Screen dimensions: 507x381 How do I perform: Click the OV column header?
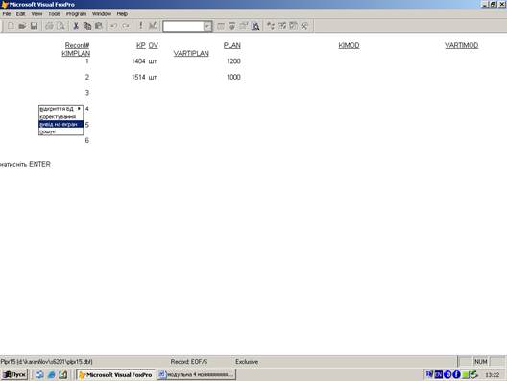pyautogui.click(x=154, y=45)
